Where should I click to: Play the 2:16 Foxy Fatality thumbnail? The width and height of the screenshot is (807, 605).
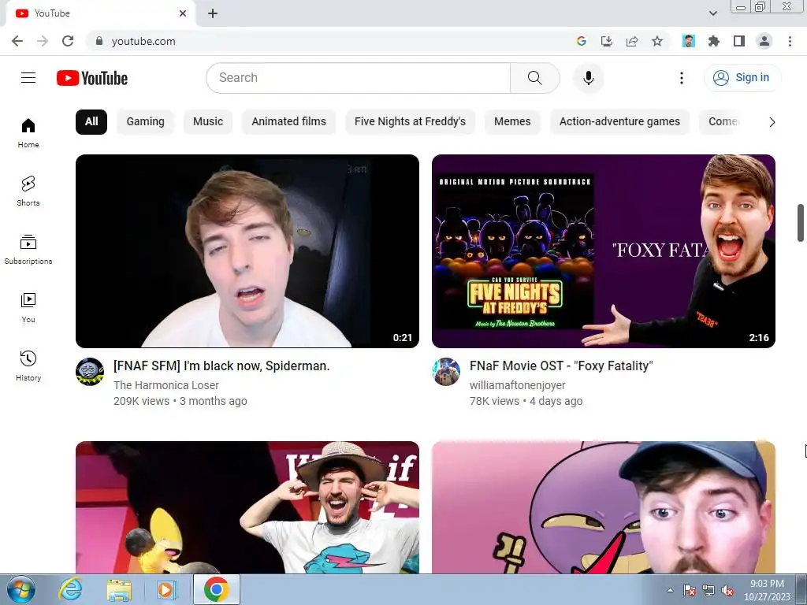(603, 251)
